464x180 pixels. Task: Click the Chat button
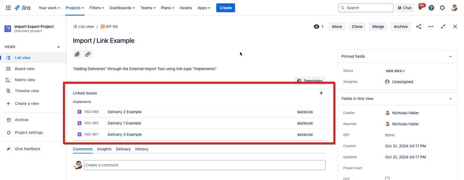tap(405, 8)
